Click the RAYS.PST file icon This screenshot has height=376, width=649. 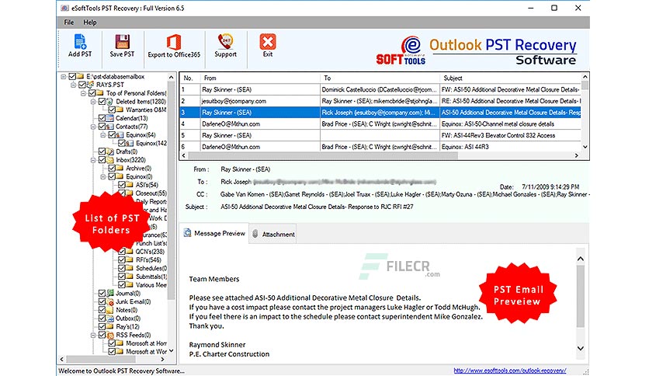click(90, 85)
